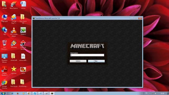Select the VLC media player shortcut
Image resolution: width=169 pixels, height=95 pixels.
pyautogui.click(x=14, y=32)
